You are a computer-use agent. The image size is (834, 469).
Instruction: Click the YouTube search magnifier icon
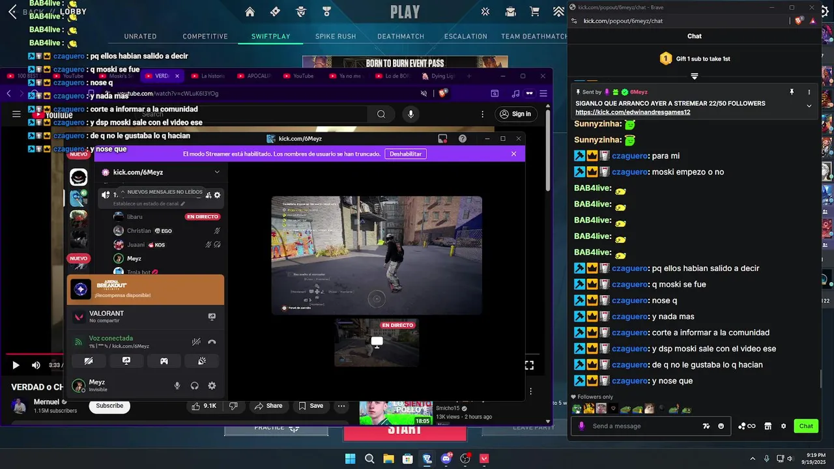(x=381, y=115)
